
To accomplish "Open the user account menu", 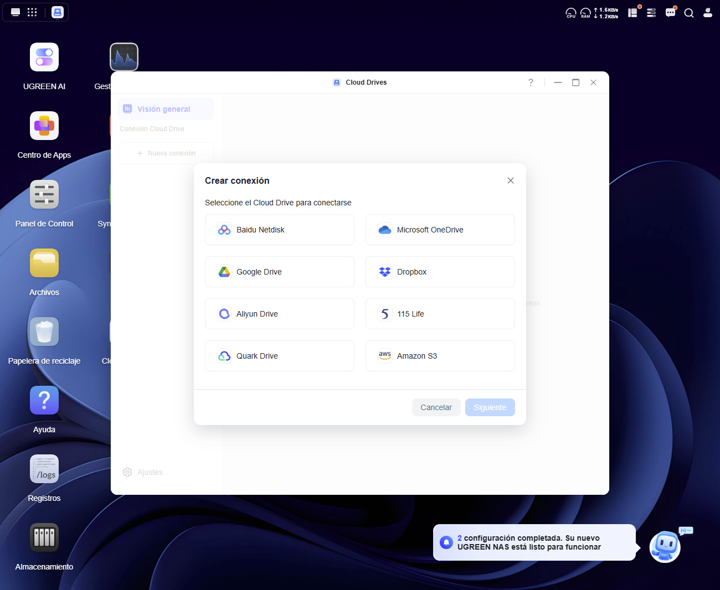I will tap(708, 13).
